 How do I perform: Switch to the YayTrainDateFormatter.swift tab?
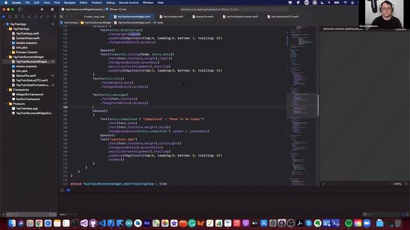click(240, 17)
